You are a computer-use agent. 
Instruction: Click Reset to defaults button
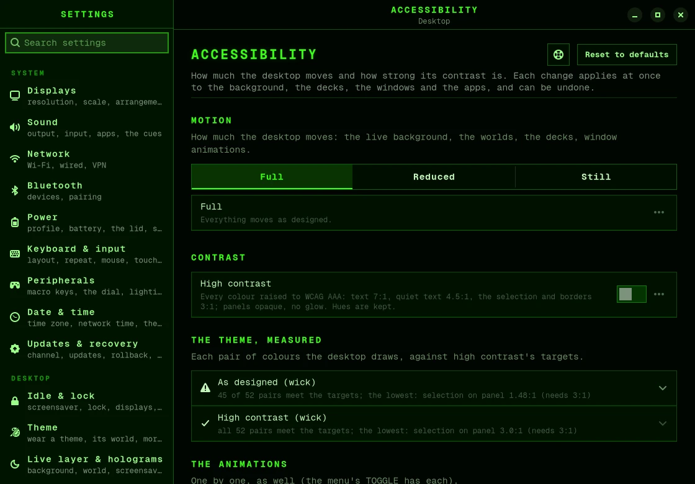click(x=627, y=55)
